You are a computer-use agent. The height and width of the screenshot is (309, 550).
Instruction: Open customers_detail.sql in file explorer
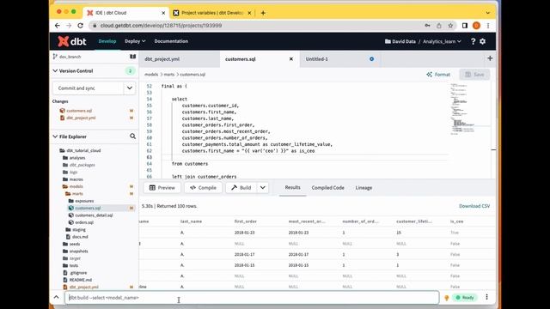click(x=94, y=215)
